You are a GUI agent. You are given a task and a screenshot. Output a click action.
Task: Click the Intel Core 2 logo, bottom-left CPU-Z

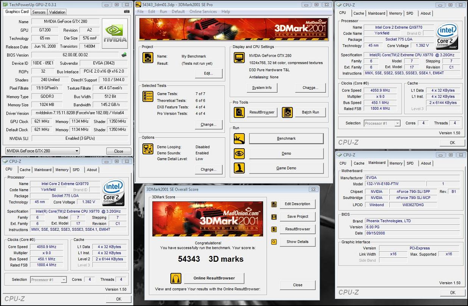click(x=114, y=193)
